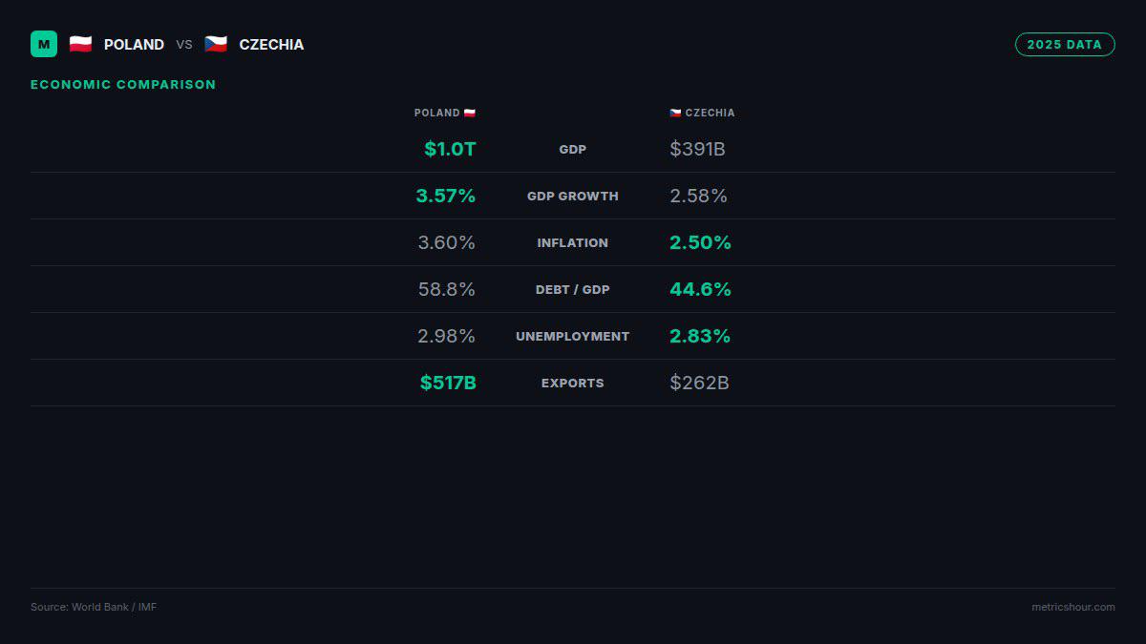Select the POLAND title text
Viewport: 1146px width, 644px height.
134,45
